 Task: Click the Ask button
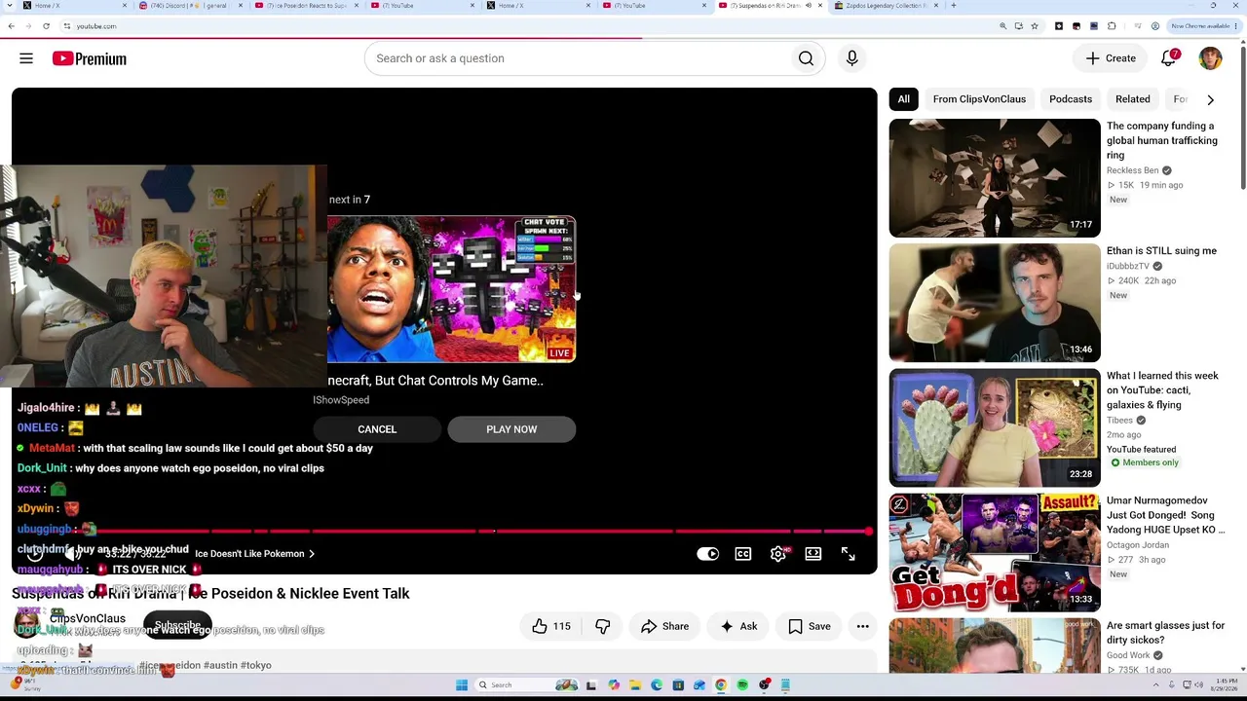pos(737,626)
